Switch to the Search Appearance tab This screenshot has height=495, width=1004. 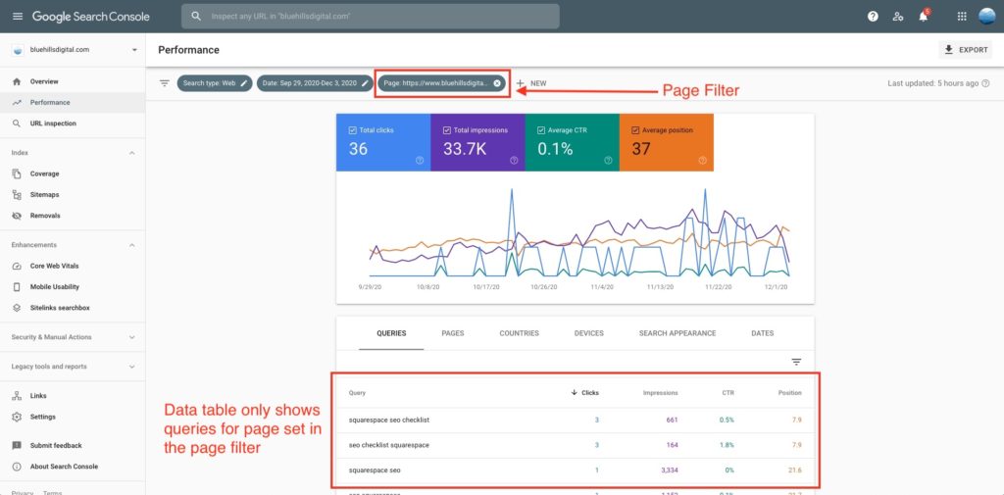click(x=678, y=333)
